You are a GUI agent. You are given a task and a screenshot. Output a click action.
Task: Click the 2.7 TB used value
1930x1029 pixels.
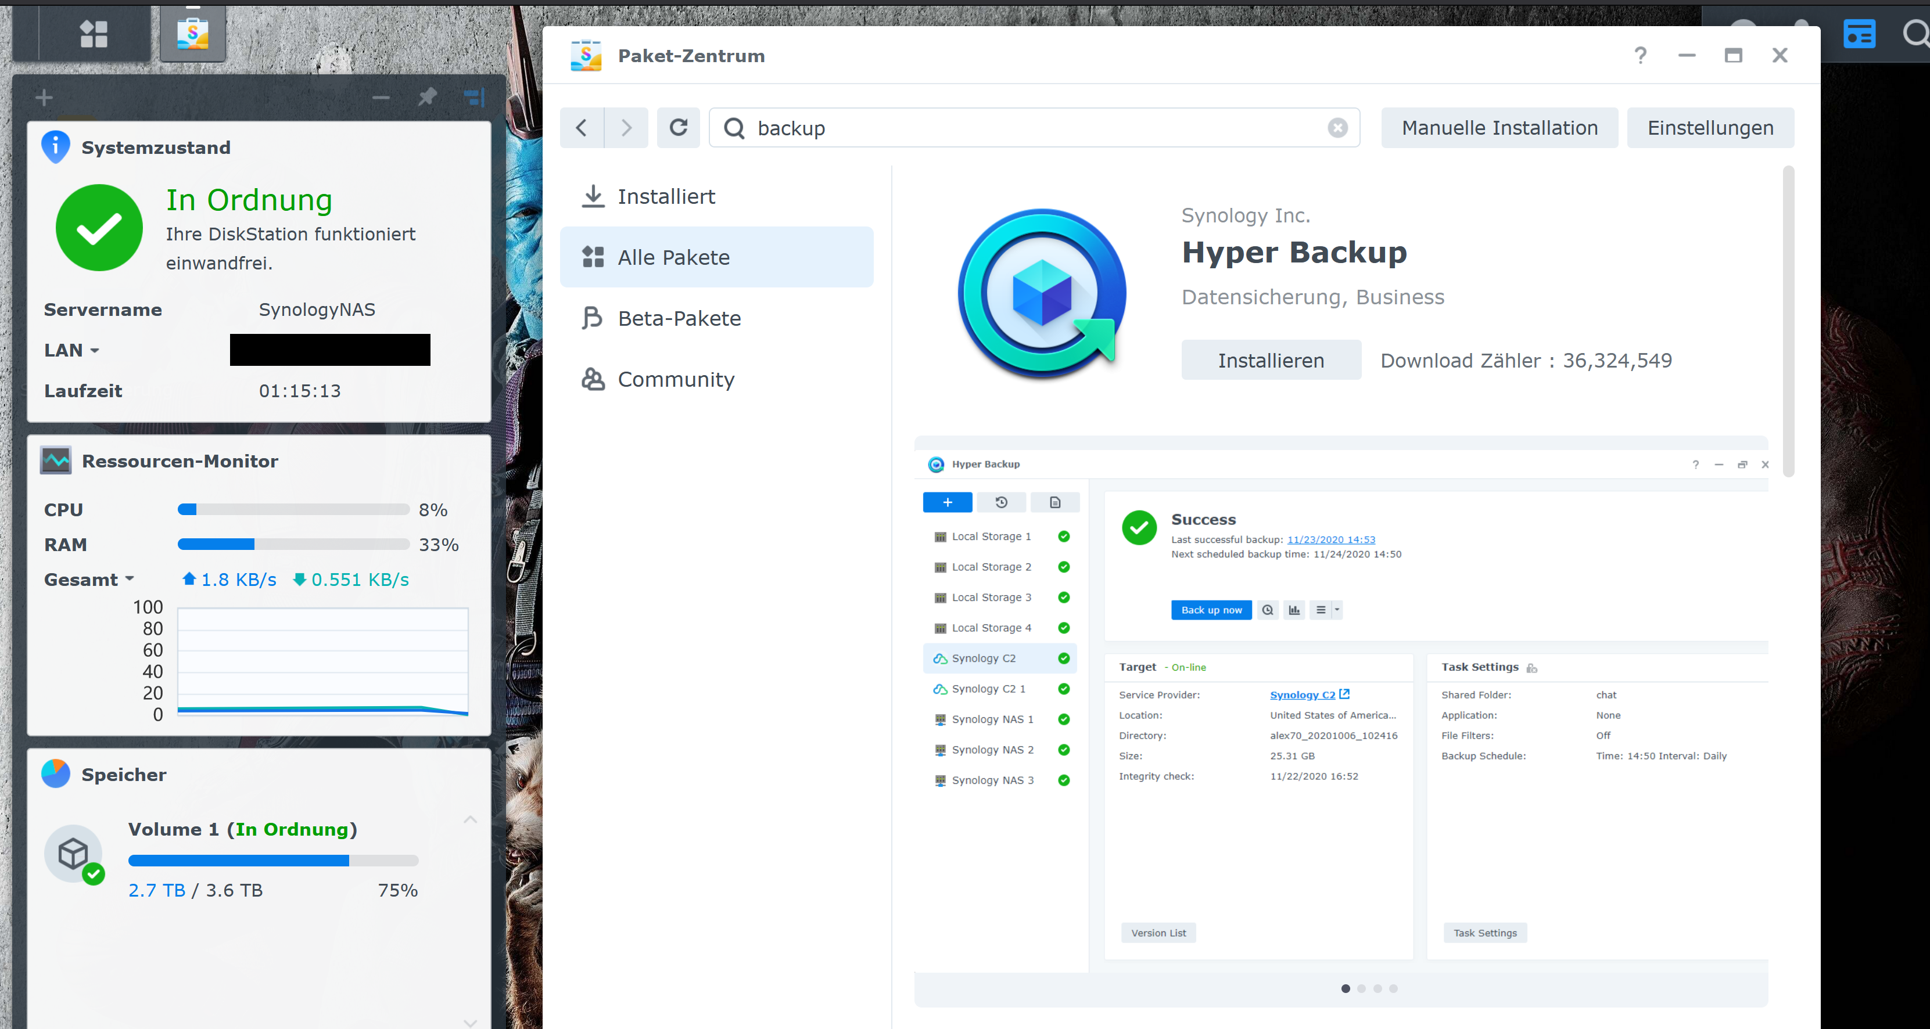coord(157,890)
